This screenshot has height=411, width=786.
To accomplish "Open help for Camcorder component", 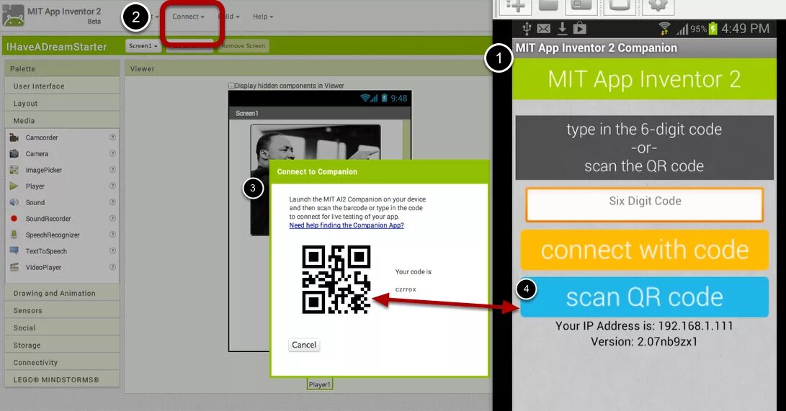I will tap(112, 137).
